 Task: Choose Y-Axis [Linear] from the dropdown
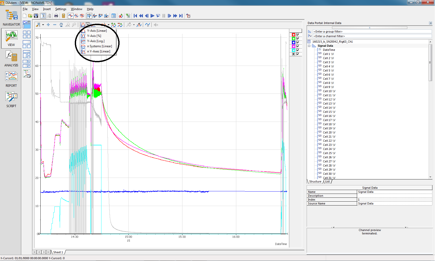click(97, 31)
